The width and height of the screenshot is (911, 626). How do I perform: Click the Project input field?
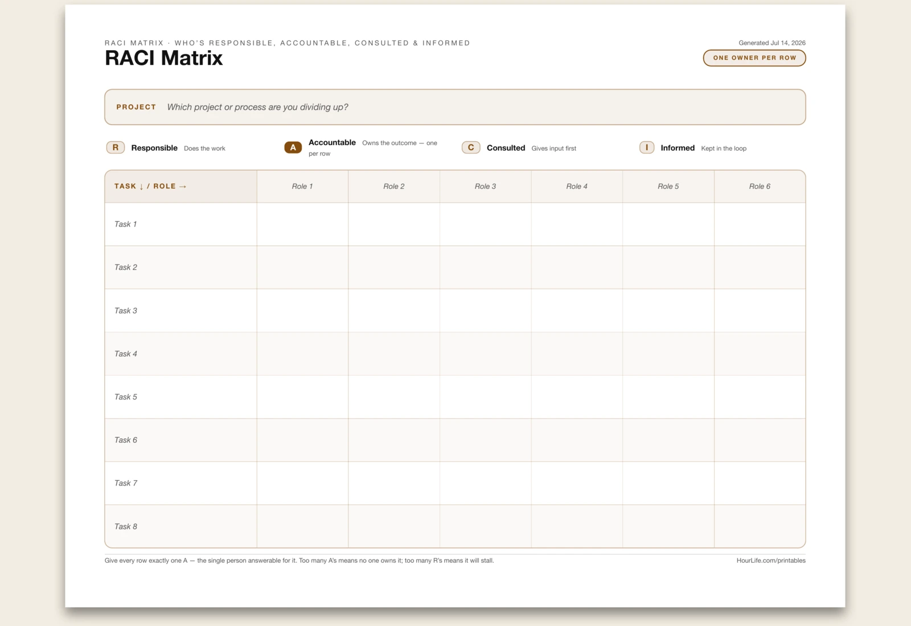(455, 107)
